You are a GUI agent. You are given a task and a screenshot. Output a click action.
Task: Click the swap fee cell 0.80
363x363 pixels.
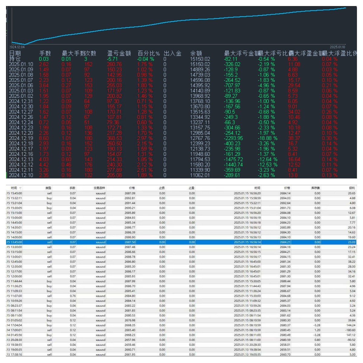(317, 340)
